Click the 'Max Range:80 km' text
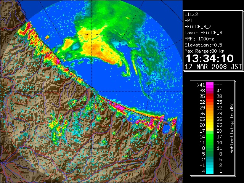 (x=204, y=51)
